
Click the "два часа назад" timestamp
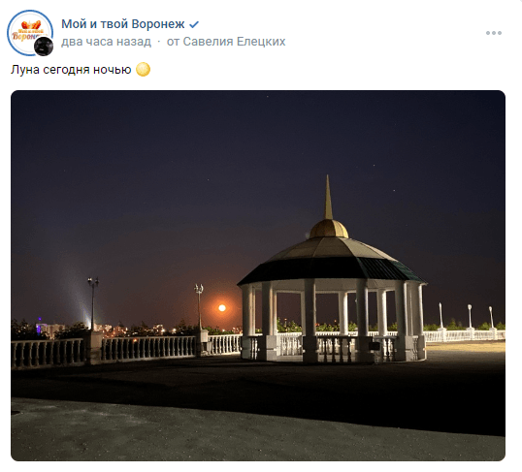(106, 42)
